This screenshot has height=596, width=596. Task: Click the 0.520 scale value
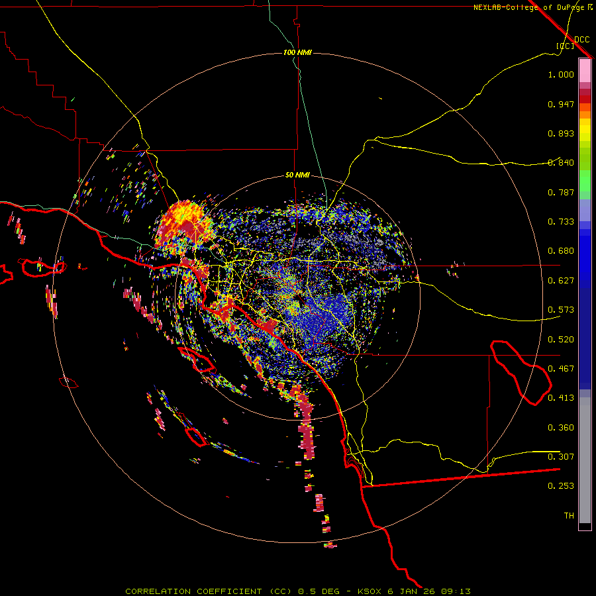tap(561, 340)
